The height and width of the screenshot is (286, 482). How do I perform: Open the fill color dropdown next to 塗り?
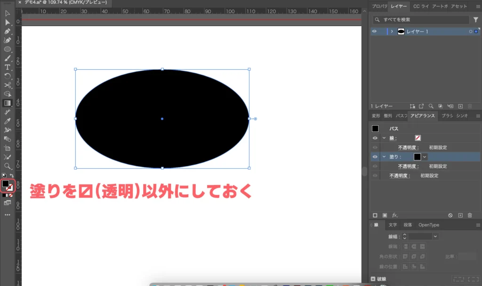click(x=425, y=156)
